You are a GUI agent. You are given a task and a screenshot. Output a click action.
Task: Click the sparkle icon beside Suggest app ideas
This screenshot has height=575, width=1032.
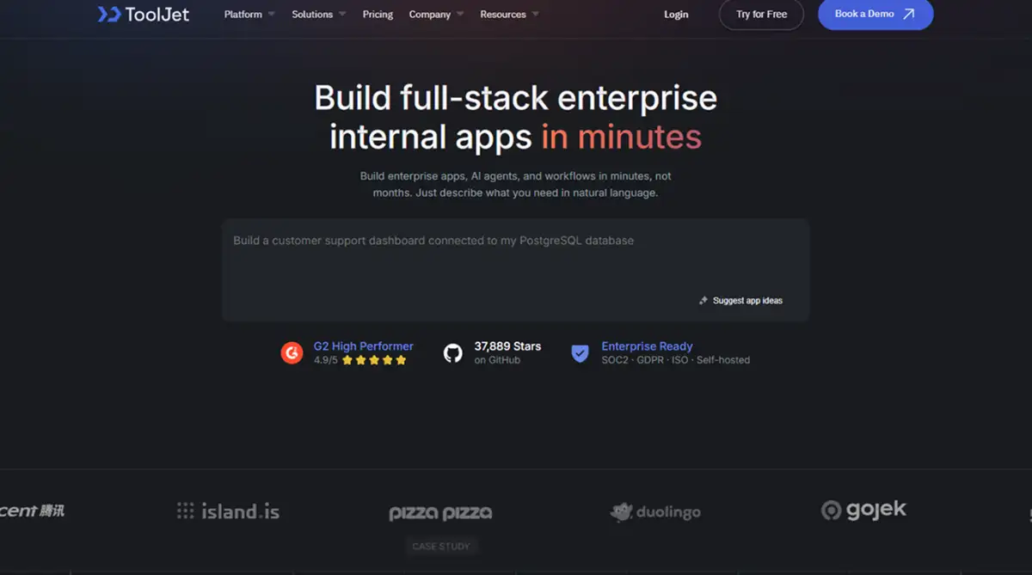point(703,301)
